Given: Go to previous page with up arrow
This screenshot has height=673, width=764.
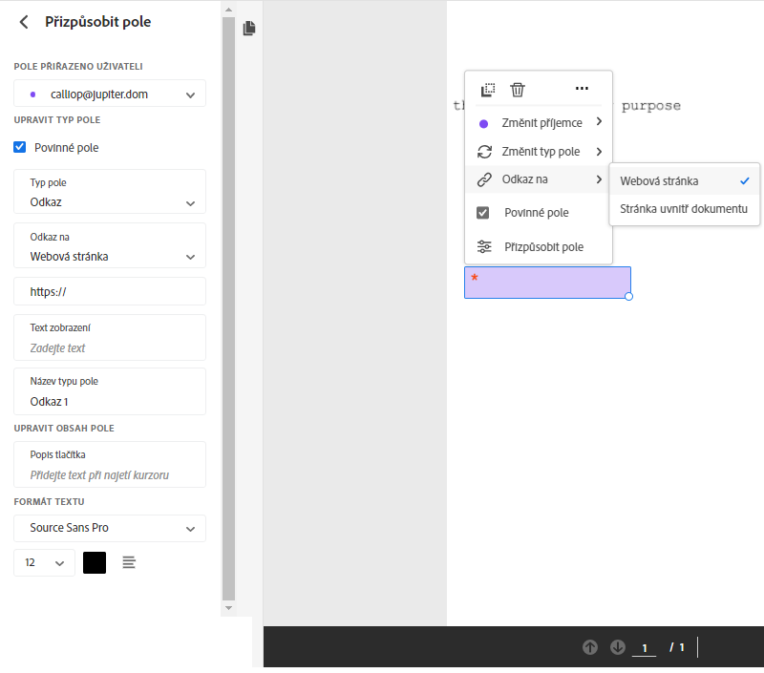Looking at the screenshot, I should point(590,647).
